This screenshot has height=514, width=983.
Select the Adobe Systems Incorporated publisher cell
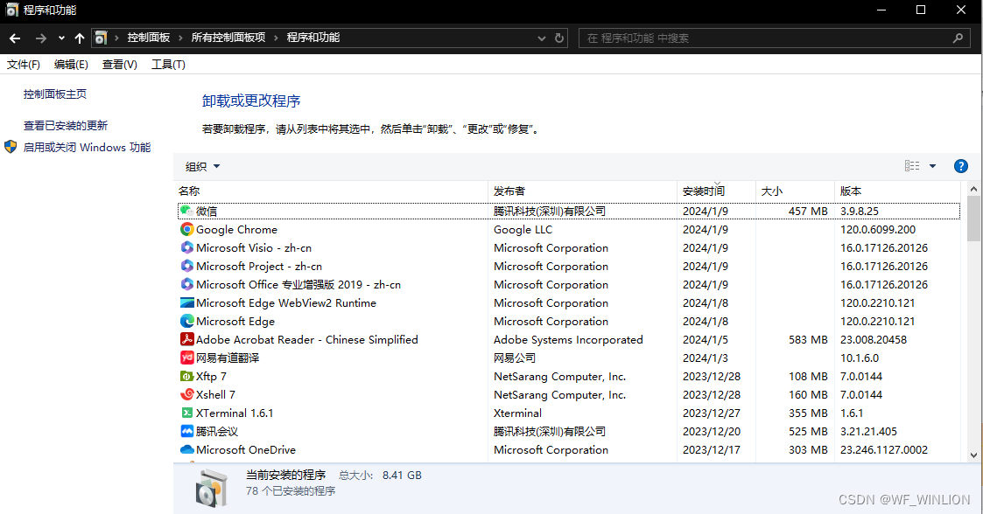[x=568, y=339]
